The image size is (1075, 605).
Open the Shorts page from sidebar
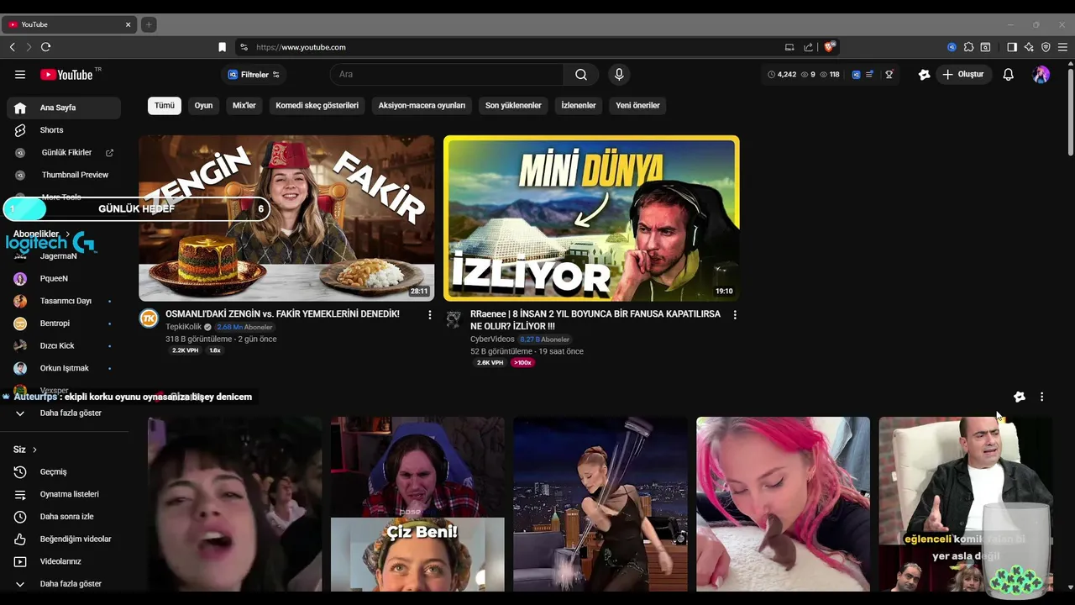point(64,130)
